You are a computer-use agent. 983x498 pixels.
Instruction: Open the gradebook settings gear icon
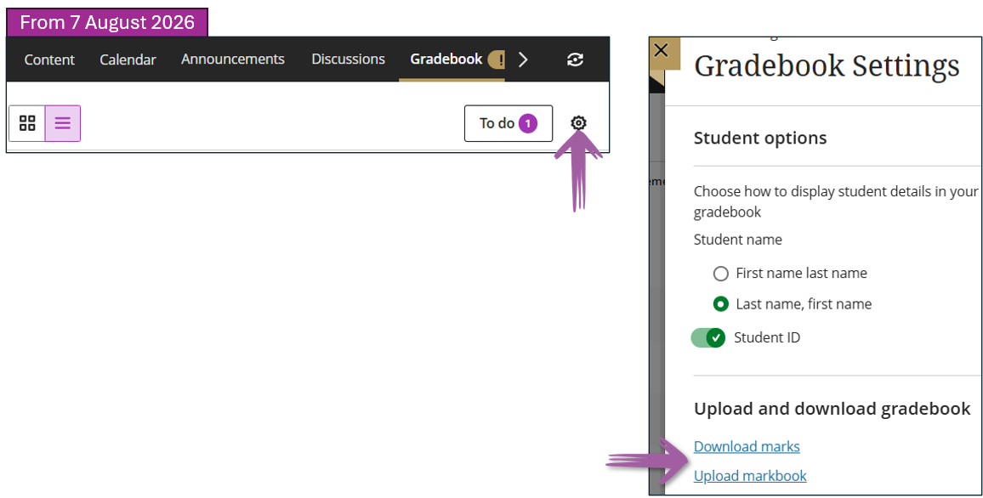pos(578,122)
